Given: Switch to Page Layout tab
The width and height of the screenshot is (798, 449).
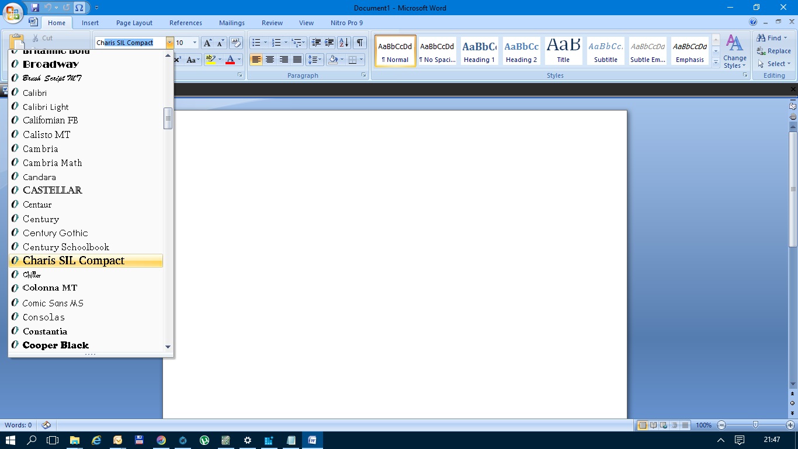Looking at the screenshot, I should tap(134, 23).
